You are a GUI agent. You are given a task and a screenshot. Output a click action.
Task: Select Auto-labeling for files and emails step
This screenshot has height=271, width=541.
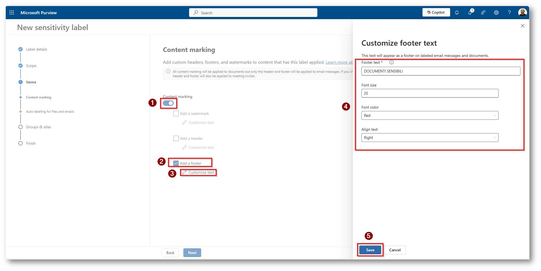coord(50,112)
